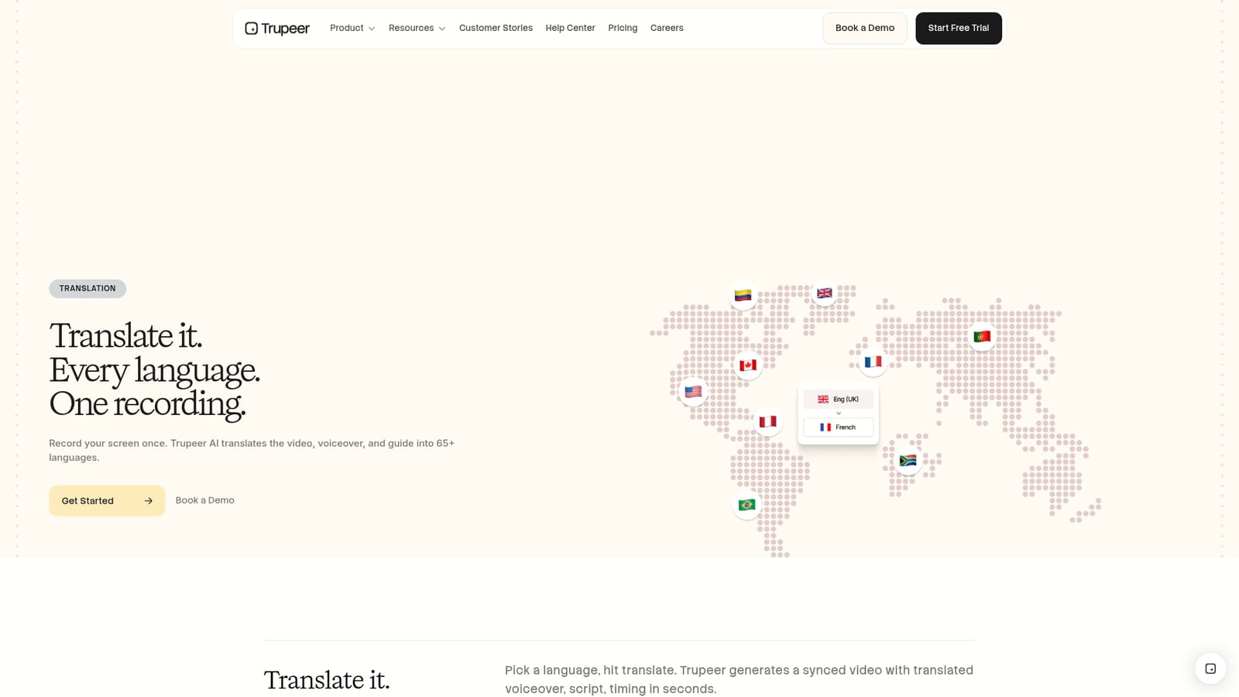Click the Book a Demo navbar button
The image size is (1239, 697).
(x=865, y=28)
